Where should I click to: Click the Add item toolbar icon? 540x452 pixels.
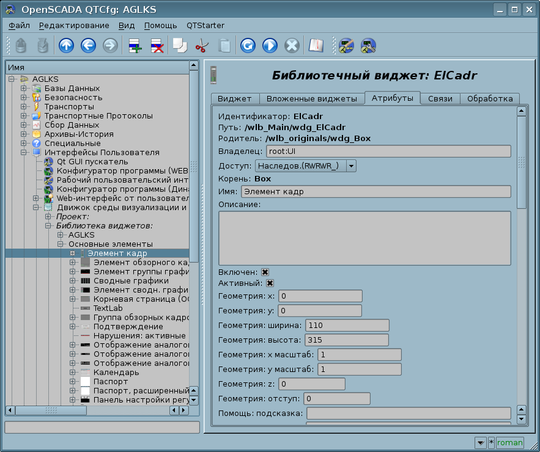pos(135,46)
